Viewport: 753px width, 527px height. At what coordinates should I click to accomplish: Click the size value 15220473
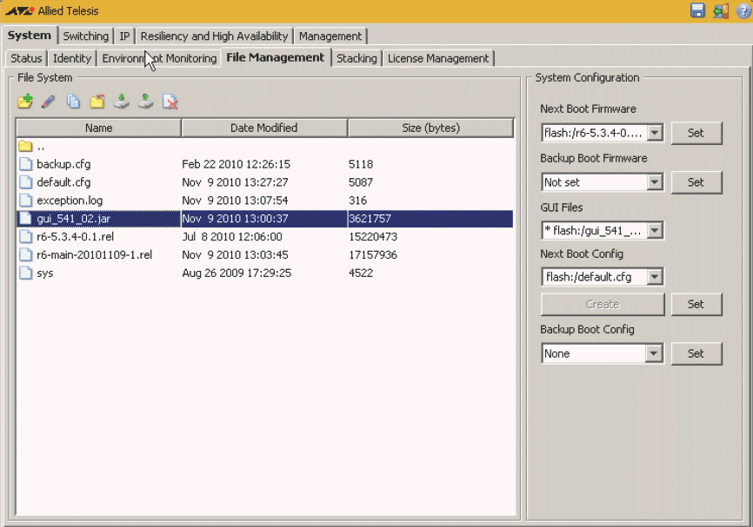tap(373, 236)
